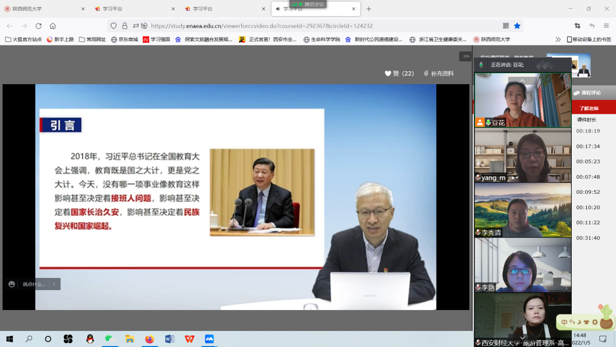Open the Windows Start menu

click(x=9, y=339)
